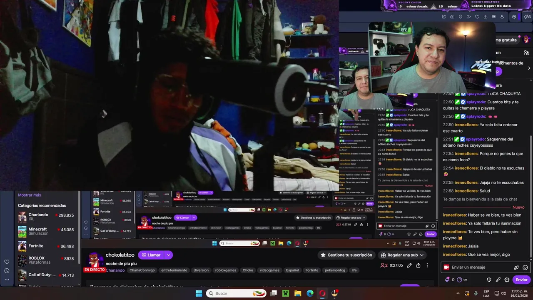The height and width of the screenshot is (300, 533).
Task: Open three-dot menu in left sidebar
Action: pyautogui.click(x=7, y=280)
